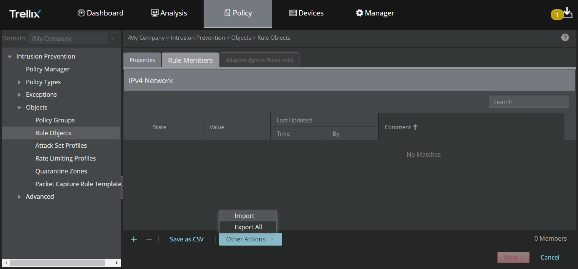Open the help question mark icon
The width and height of the screenshot is (578, 269).
[x=565, y=37]
